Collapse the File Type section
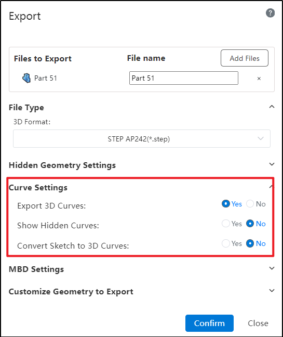Image resolution: width=283 pixels, height=337 pixels. [272, 107]
